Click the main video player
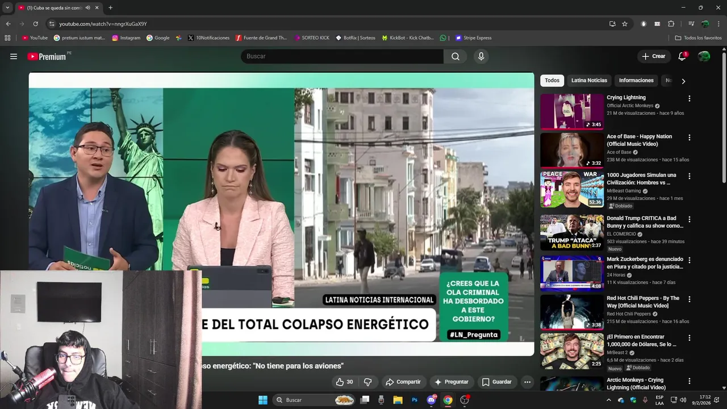The width and height of the screenshot is (727, 409). click(281, 214)
